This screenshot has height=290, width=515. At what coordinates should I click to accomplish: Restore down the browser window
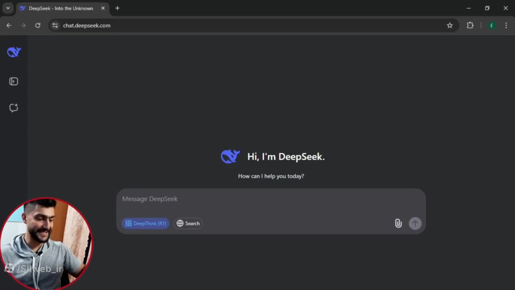point(487,8)
